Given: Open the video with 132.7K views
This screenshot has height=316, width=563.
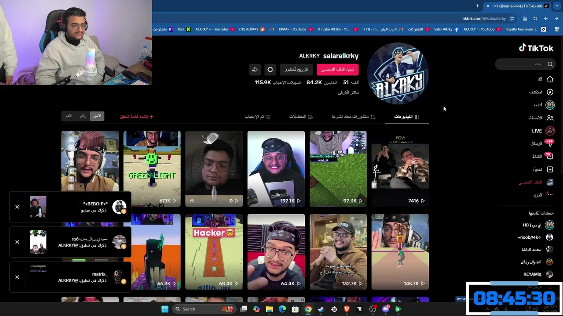Looking at the screenshot, I should [338, 252].
